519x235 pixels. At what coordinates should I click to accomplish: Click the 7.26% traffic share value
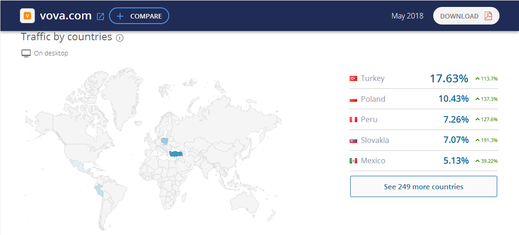456,119
